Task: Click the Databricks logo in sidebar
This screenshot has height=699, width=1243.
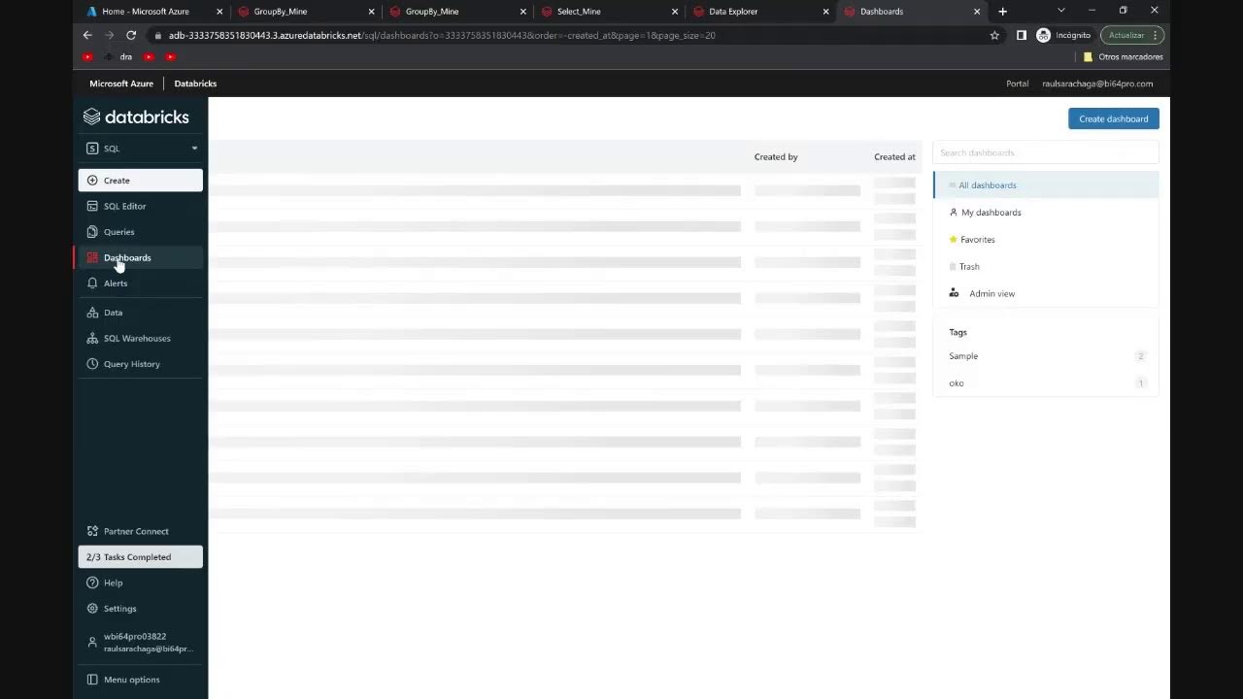Action: [x=136, y=116]
